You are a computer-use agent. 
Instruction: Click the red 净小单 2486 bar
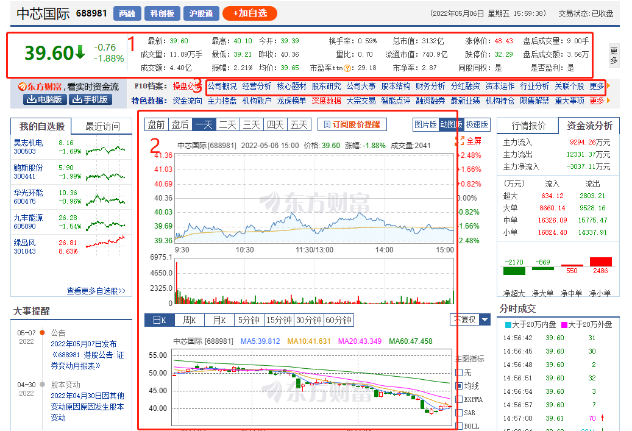600,262
